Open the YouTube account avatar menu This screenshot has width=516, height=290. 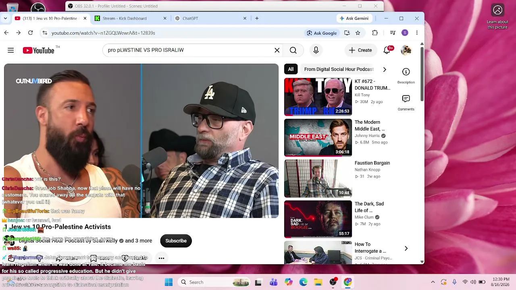[406, 50]
